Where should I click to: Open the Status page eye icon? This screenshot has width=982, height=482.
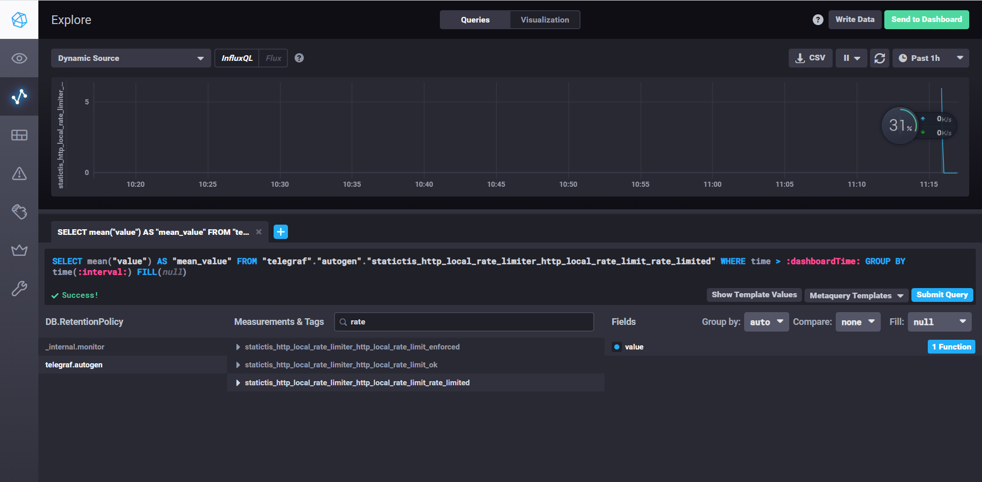coord(19,58)
